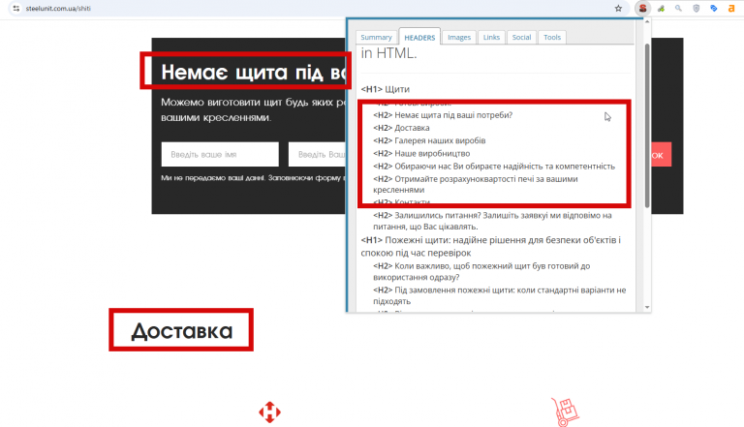Open the Social tab
Screen dimensions: 744x427
521,37
